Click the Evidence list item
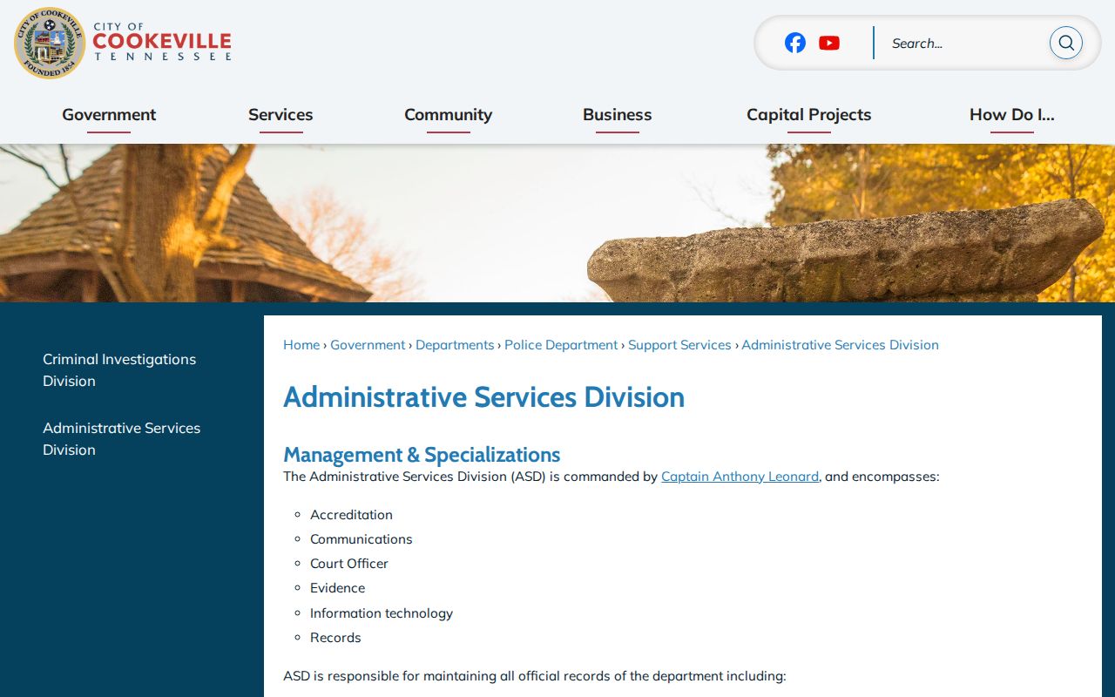 [337, 588]
